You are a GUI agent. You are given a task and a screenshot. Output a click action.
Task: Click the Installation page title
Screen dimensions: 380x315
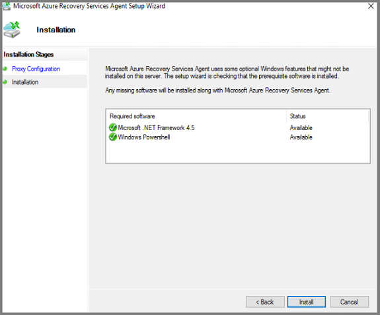[56, 30]
